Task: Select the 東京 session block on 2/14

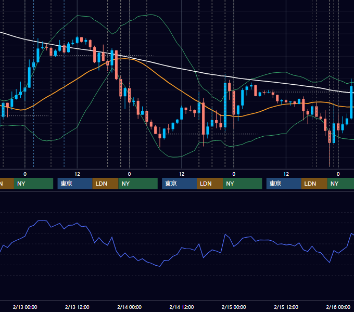Action: pos(179,184)
